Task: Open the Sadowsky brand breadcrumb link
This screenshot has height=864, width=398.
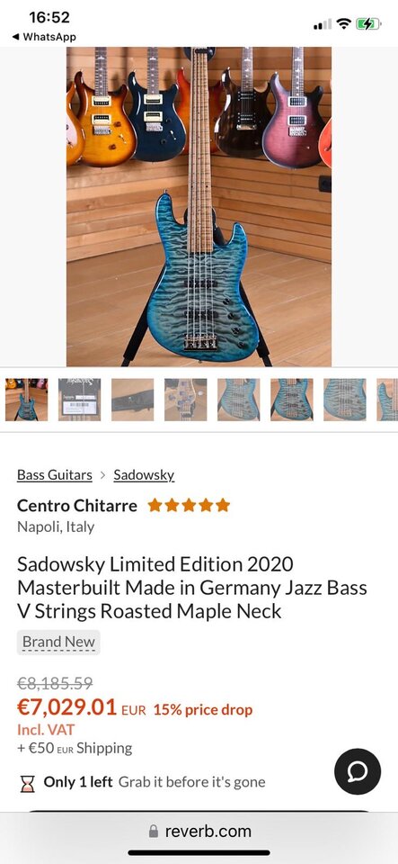Action: point(144,475)
